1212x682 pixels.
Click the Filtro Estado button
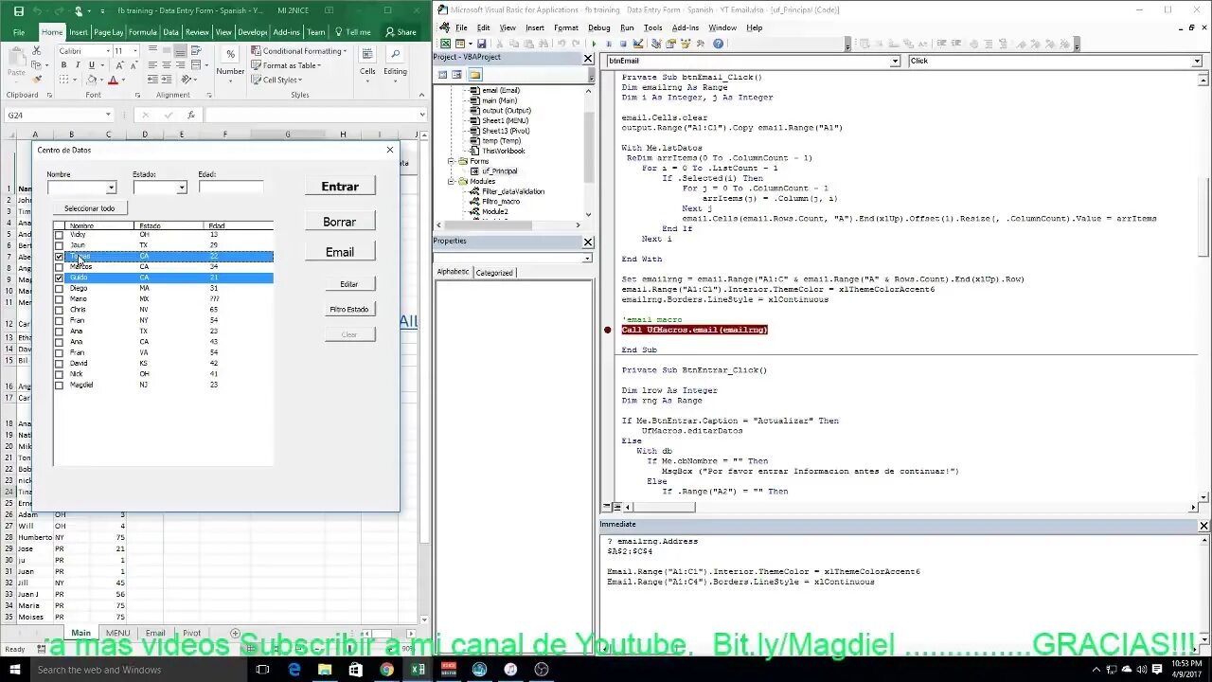click(x=349, y=309)
